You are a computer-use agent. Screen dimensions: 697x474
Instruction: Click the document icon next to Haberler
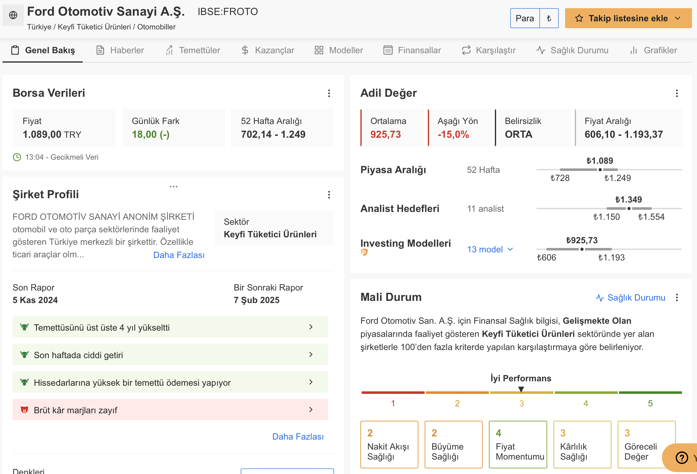[100, 50]
